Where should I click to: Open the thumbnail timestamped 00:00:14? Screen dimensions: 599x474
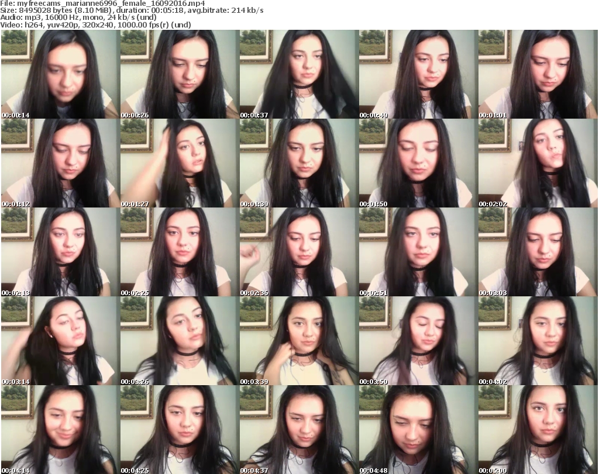pyautogui.click(x=60, y=74)
